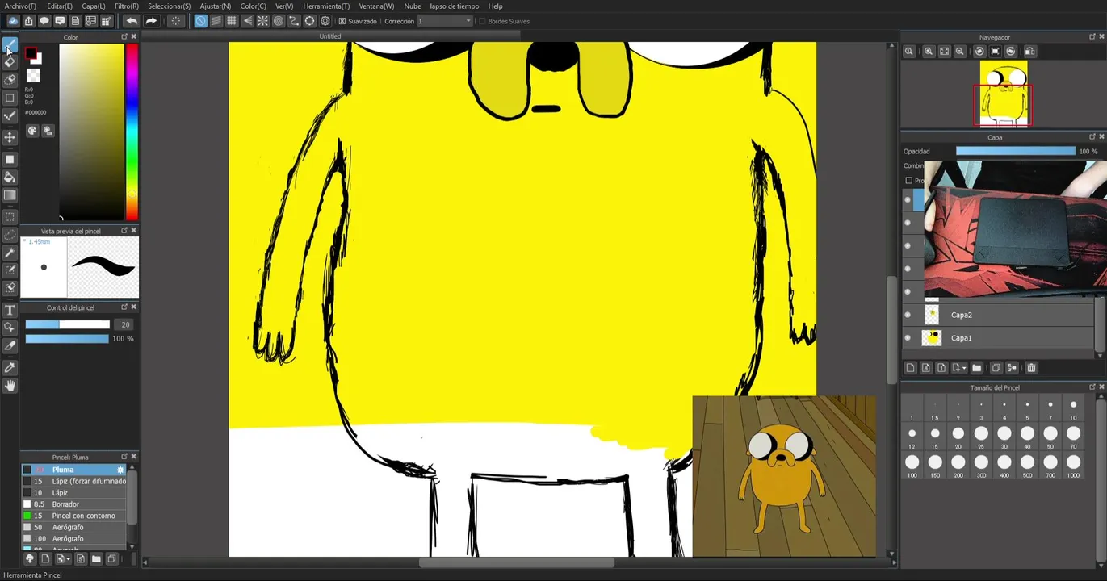The image size is (1107, 581).
Task: Create a new layer folder
Action: [x=976, y=368]
